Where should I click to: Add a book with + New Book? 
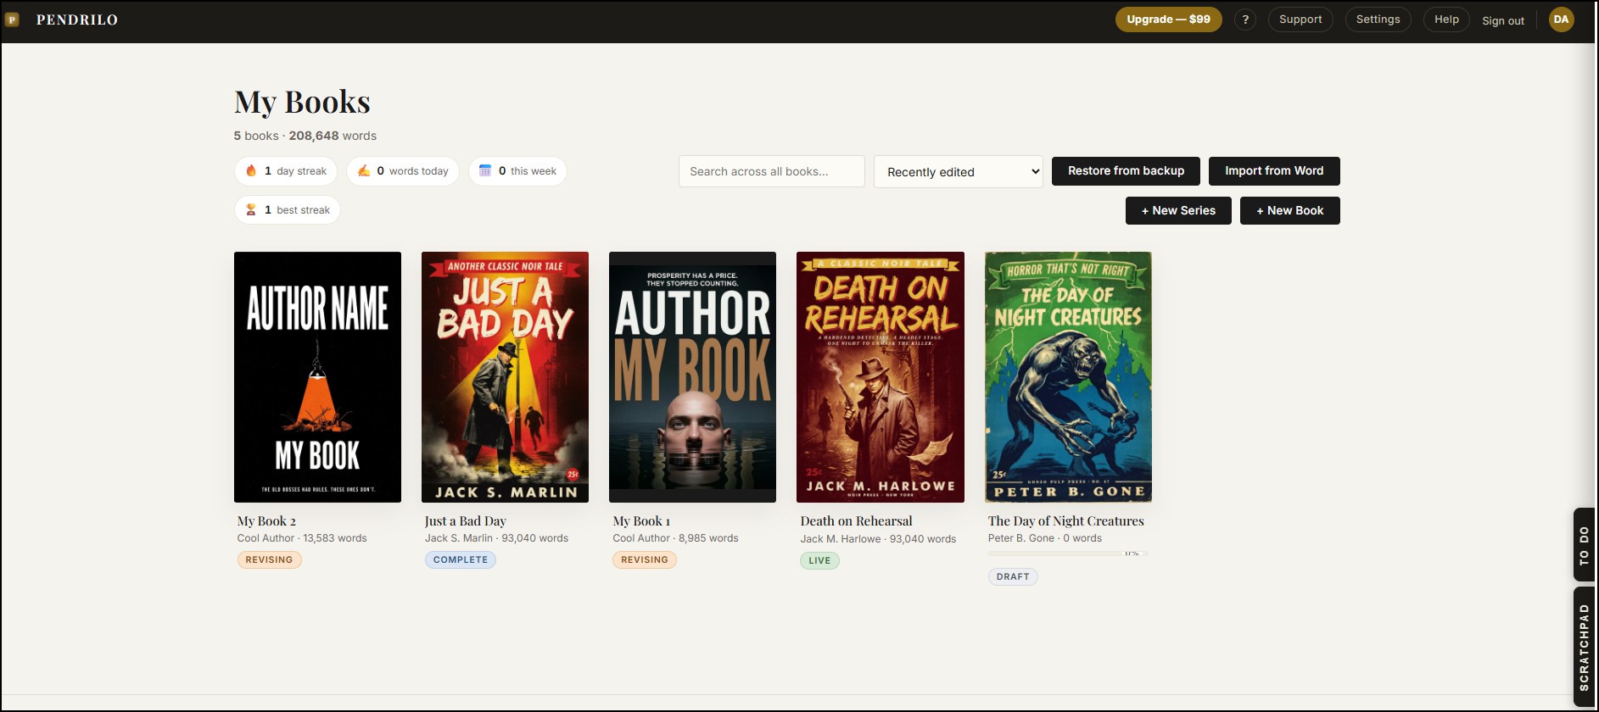pos(1290,210)
